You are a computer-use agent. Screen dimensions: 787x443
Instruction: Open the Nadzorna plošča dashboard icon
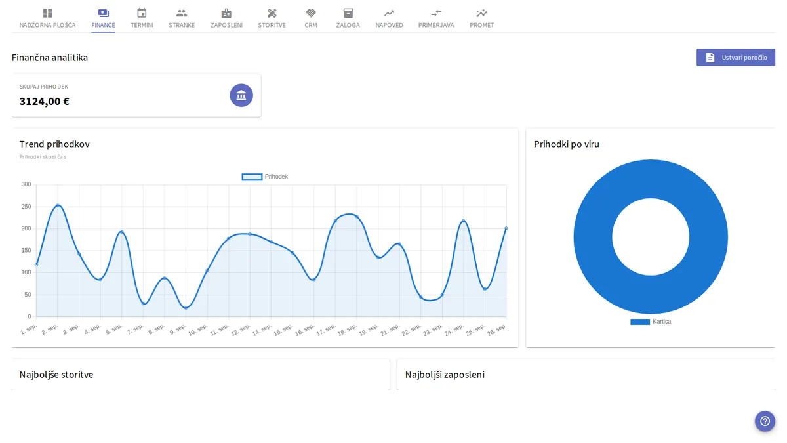click(47, 13)
